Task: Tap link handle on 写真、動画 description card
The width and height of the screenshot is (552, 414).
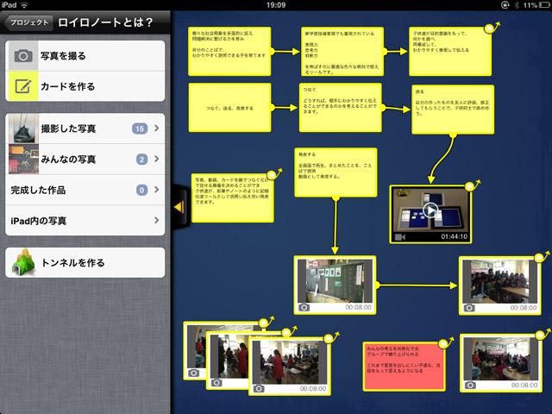Action: tap(273, 174)
